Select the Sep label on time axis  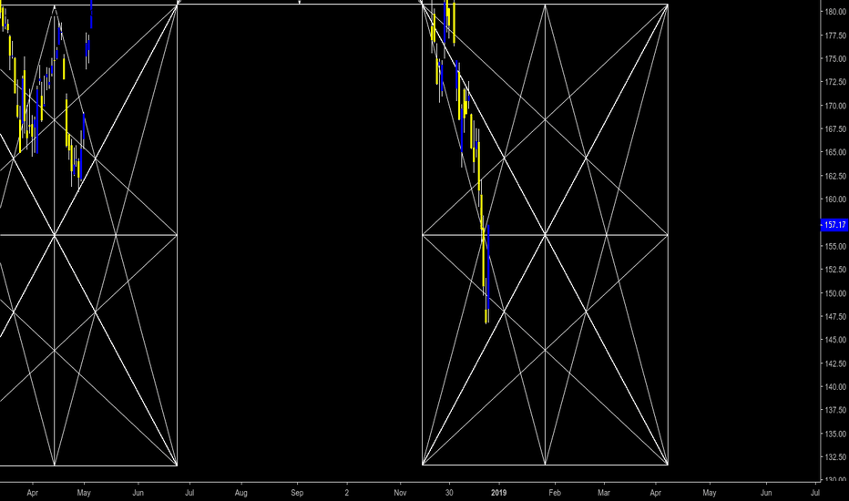(x=297, y=493)
